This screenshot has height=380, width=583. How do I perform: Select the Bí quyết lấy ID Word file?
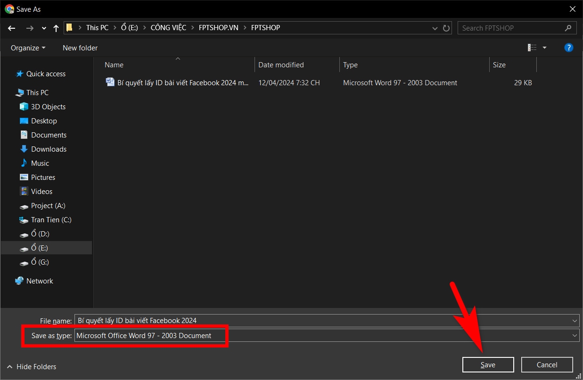(x=177, y=83)
